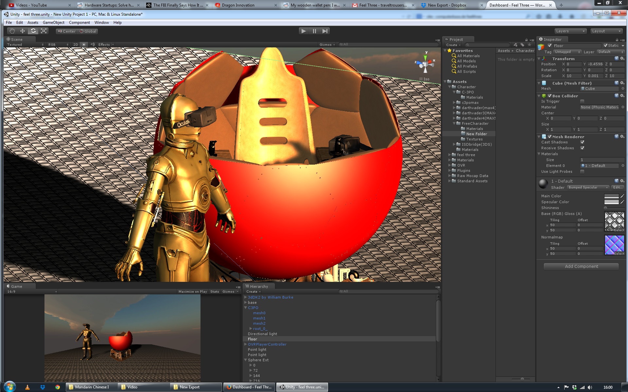Toggle the Static checkbox
Image resolution: width=628 pixels, height=392 pixels.
click(605, 45)
